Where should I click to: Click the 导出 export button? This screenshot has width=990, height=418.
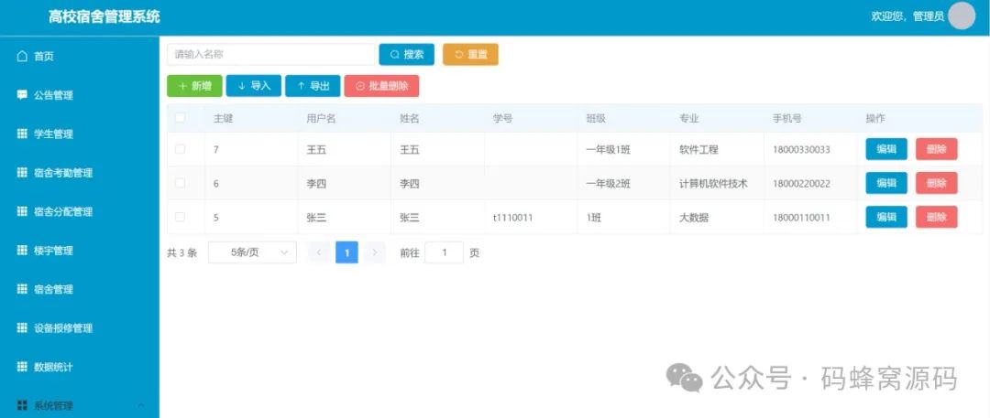[x=313, y=86]
